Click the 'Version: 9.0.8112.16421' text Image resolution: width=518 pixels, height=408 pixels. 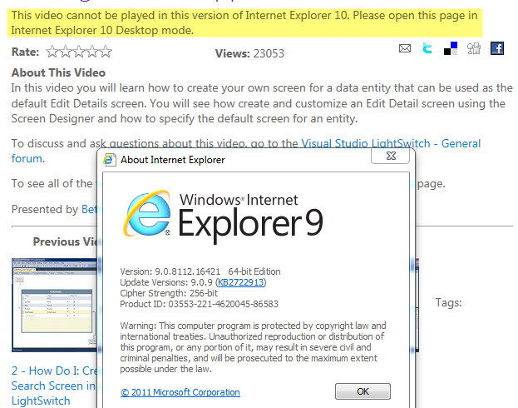click(x=170, y=271)
